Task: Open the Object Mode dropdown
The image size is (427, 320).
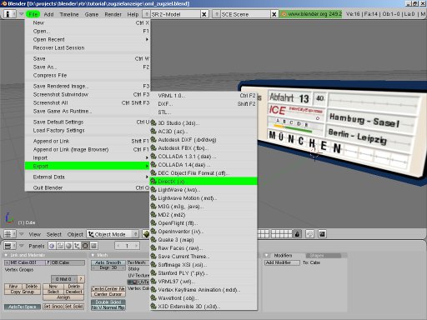Action: click(x=113, y=234)
